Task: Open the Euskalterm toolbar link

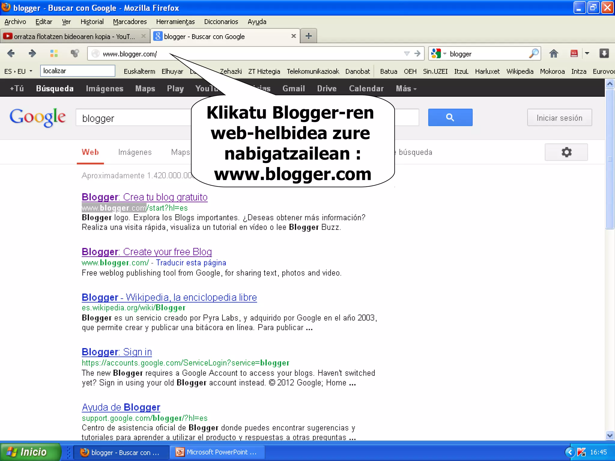Action: [139, 71]
